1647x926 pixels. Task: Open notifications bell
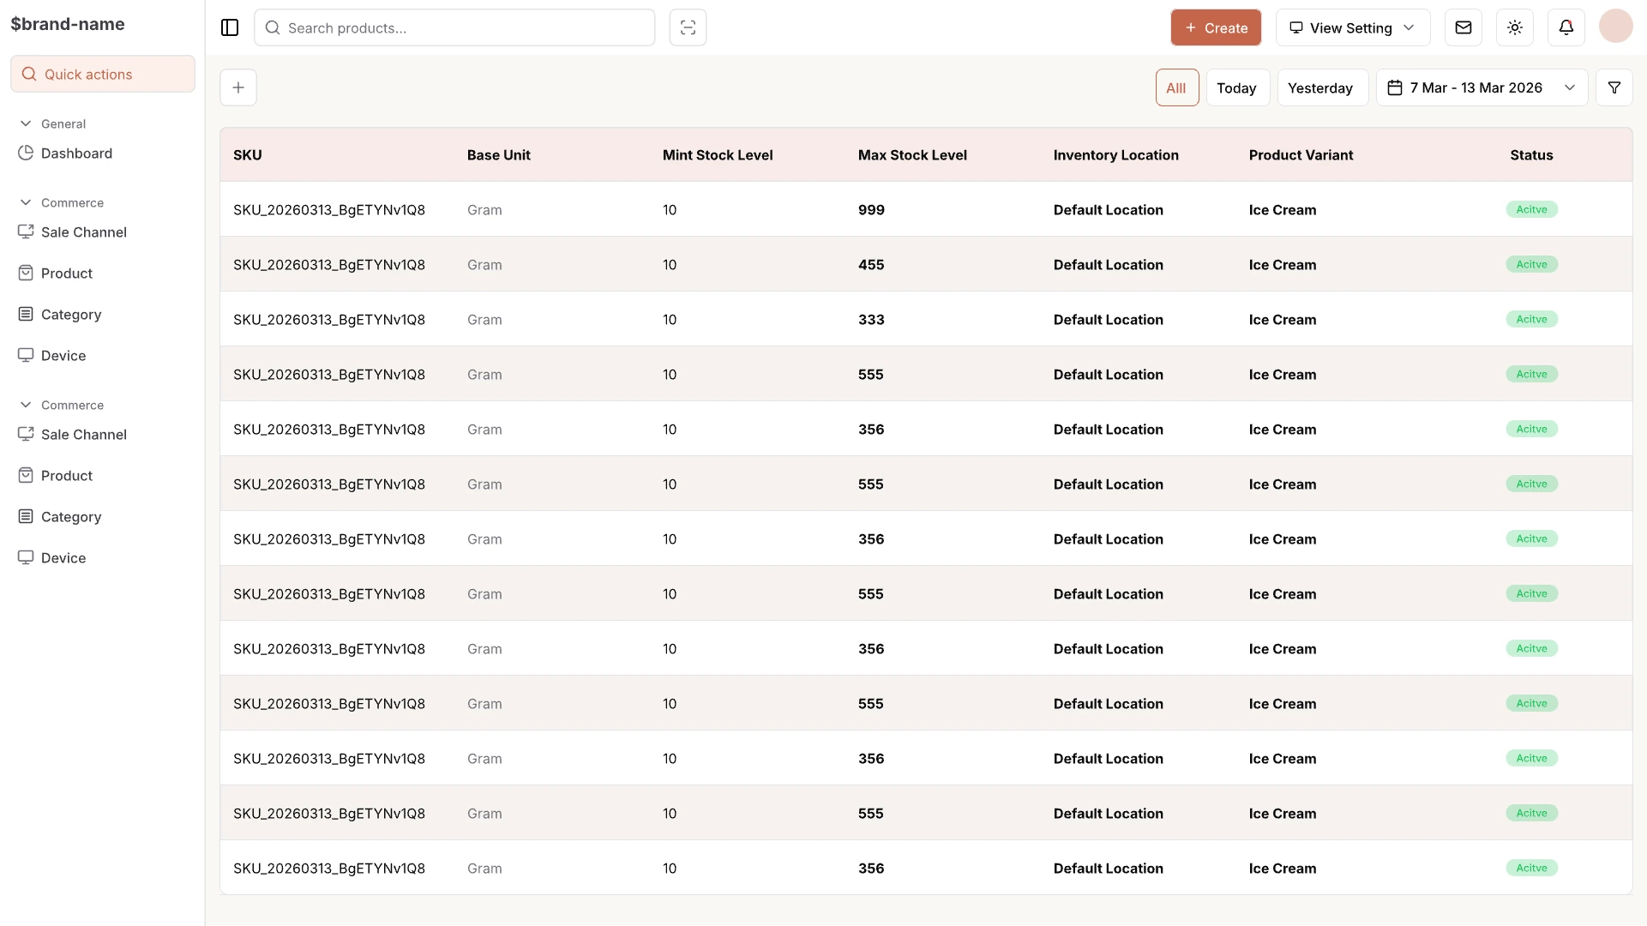1566,27
